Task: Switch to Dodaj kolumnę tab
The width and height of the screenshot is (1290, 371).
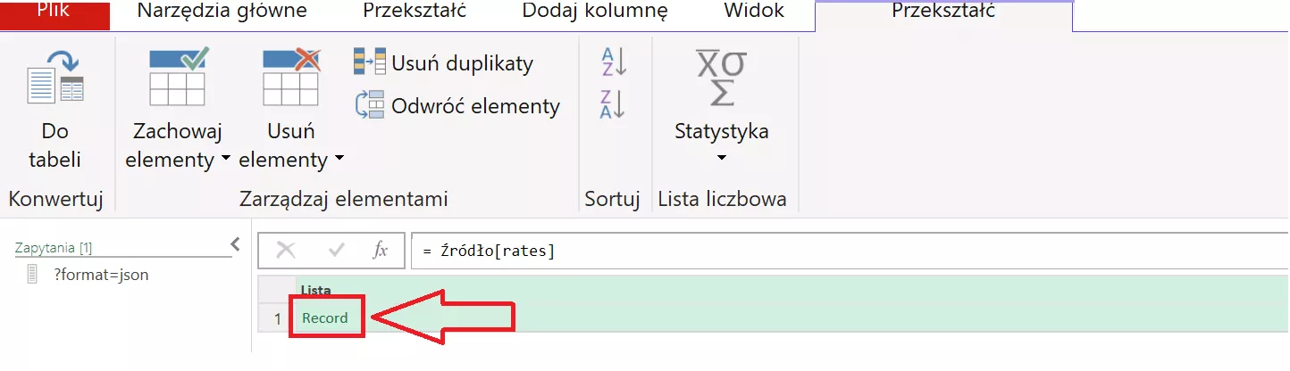Action: [595, 12]
